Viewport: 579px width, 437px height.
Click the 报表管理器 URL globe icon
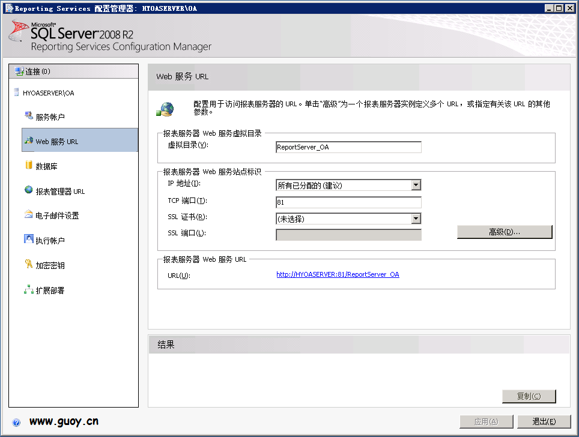(x=29, y=190)
